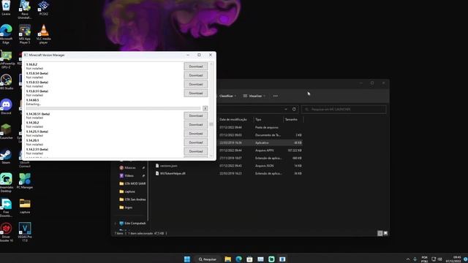Launch PCSX2 desktop shortcut

(x=44, y=8)
